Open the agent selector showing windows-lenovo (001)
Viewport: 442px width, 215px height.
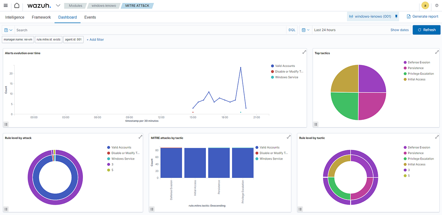point(370,16)
